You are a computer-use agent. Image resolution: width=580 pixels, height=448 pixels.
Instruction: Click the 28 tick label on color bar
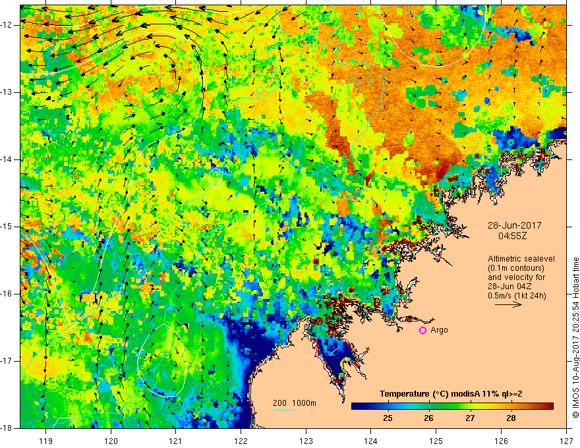click(511, 418)
